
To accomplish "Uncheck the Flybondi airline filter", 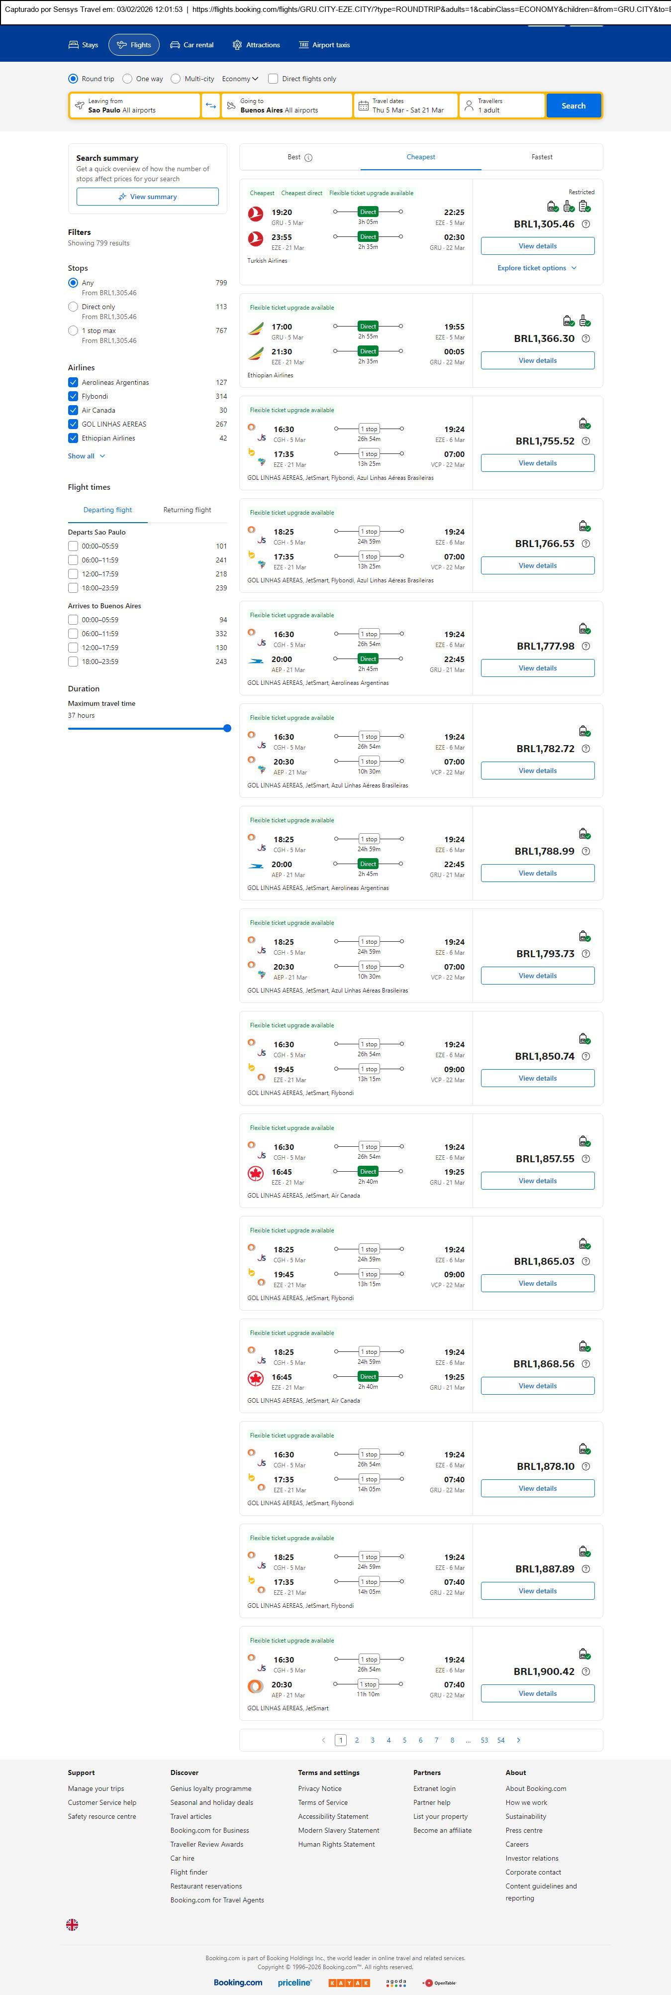I will 73,397.
